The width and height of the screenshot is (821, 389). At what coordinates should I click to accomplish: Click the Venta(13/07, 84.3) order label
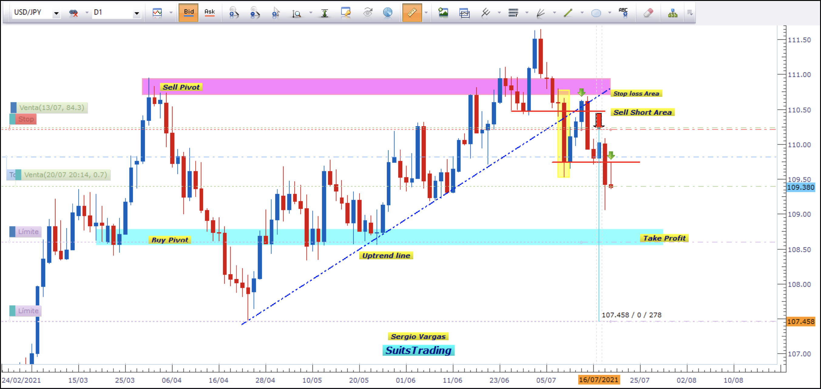coord(51,108)
